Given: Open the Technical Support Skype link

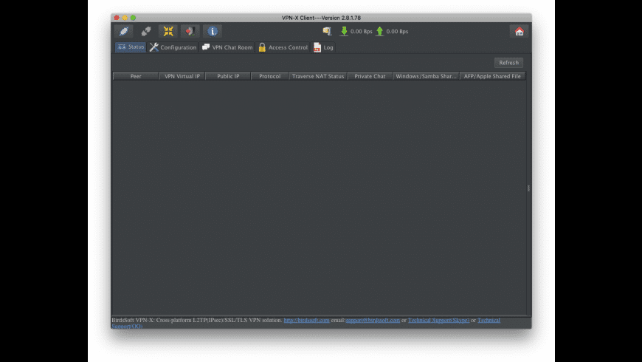Looking at the screenshot, I should click(x=438, y=320).
